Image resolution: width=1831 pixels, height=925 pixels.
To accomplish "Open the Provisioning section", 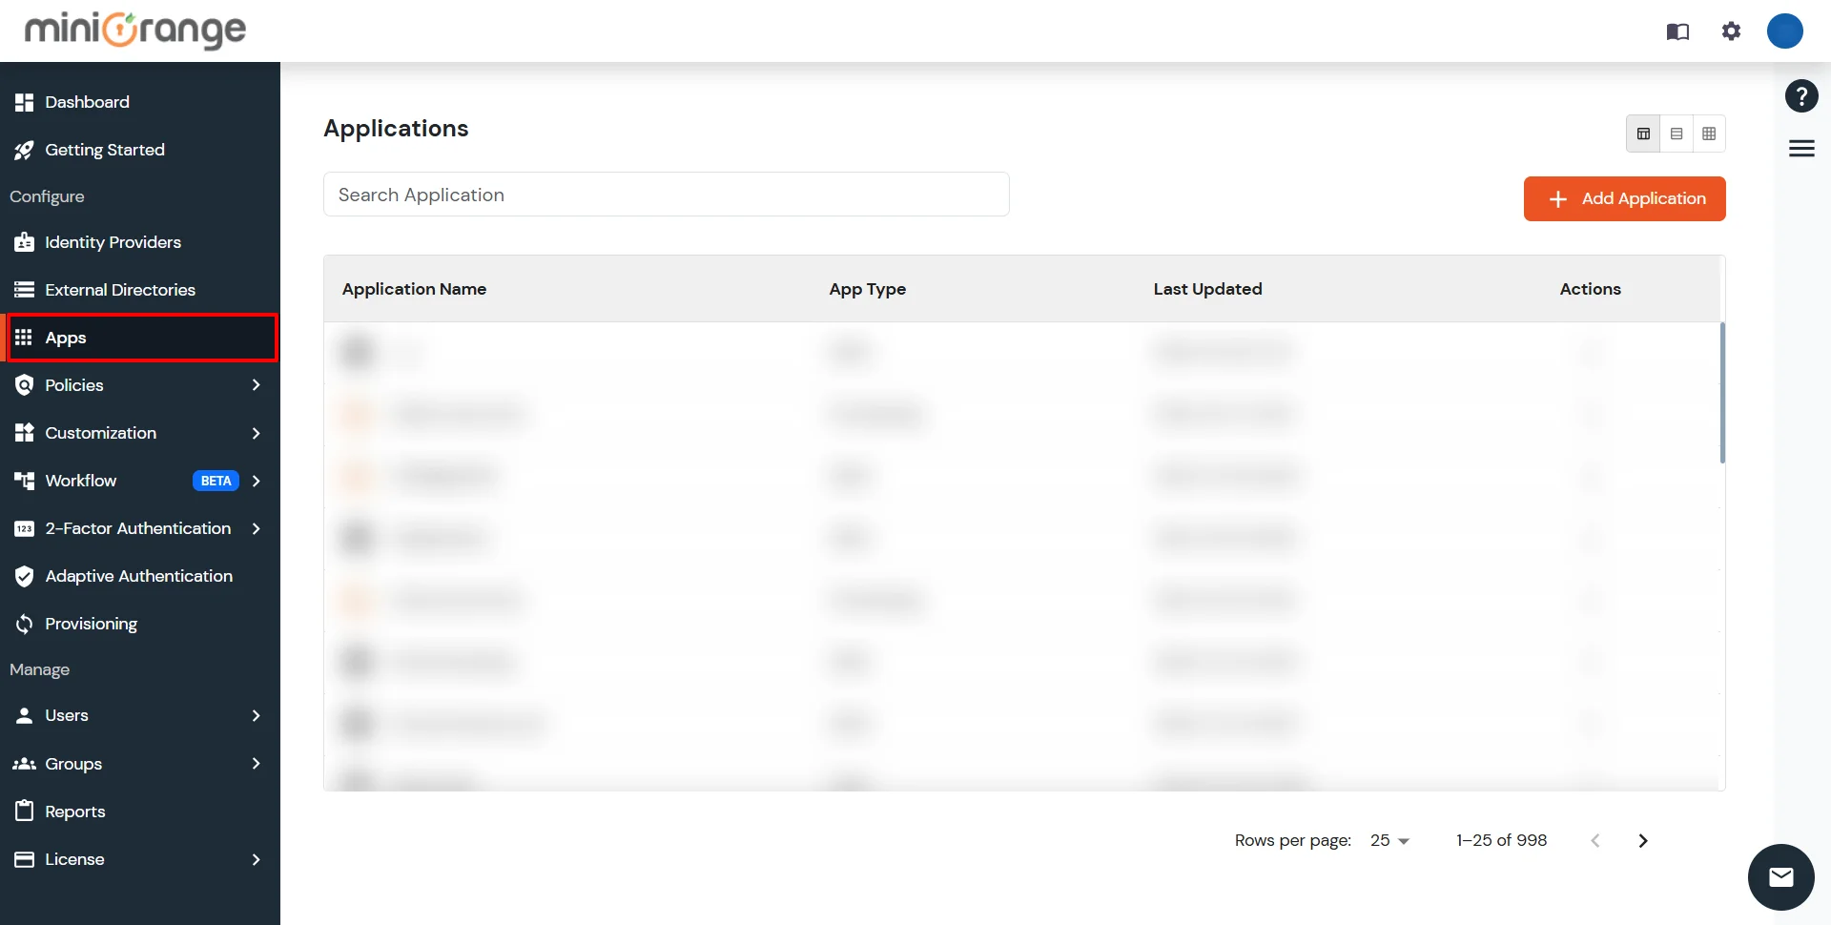I will click(91, 623).
